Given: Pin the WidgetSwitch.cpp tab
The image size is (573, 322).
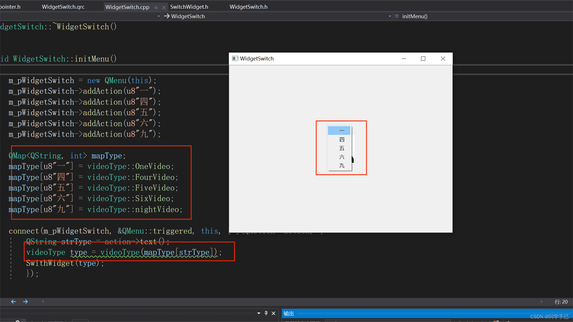Looking at the screenshot, I should (156, 7).
